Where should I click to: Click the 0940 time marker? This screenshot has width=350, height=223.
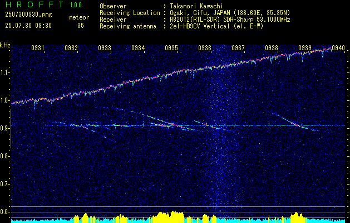coord(338,48)
